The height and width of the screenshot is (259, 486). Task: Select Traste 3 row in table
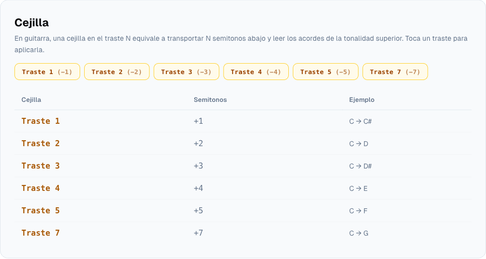click(x=243, y=166)
